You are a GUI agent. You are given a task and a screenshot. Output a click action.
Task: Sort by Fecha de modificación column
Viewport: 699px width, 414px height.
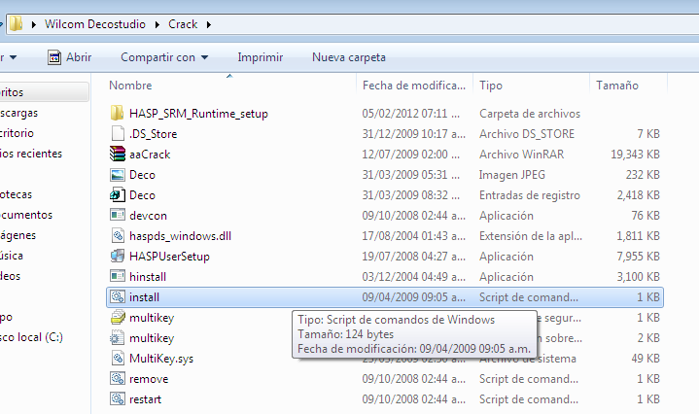pyautogui.click(x=414, y=86)
